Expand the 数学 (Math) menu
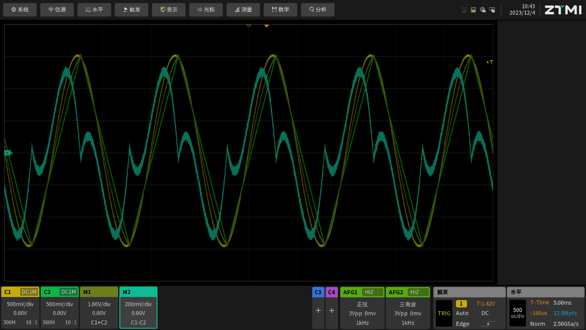The image size is (586, 330). coord(280,10)
